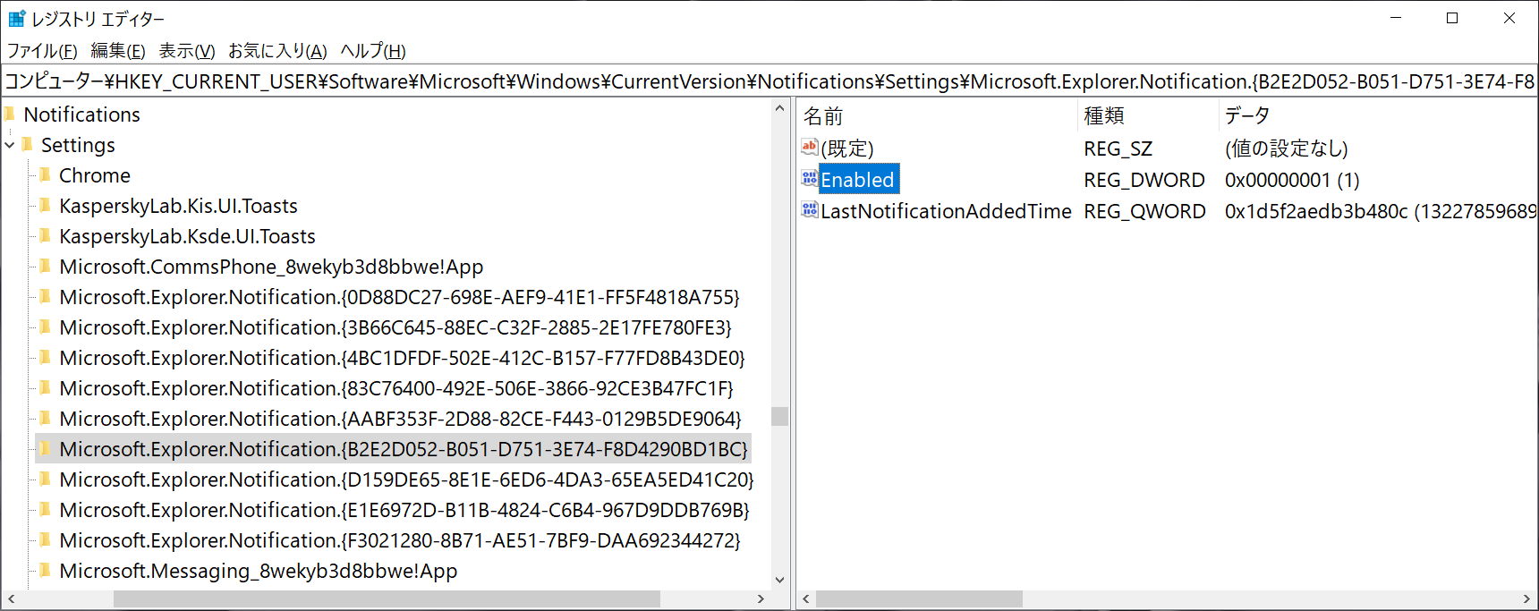The width and height of the screenshot is (1539, 611).
Task: Collapse the Settings tree node
Action: (x=10, y=145)
